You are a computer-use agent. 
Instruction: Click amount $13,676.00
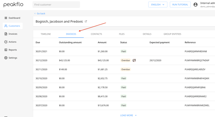pyautogui.click(x=103, y=106)
